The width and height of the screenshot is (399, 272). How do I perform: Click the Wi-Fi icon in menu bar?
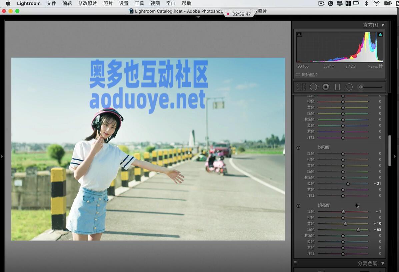pyautogui.click(x=376, y=3)
